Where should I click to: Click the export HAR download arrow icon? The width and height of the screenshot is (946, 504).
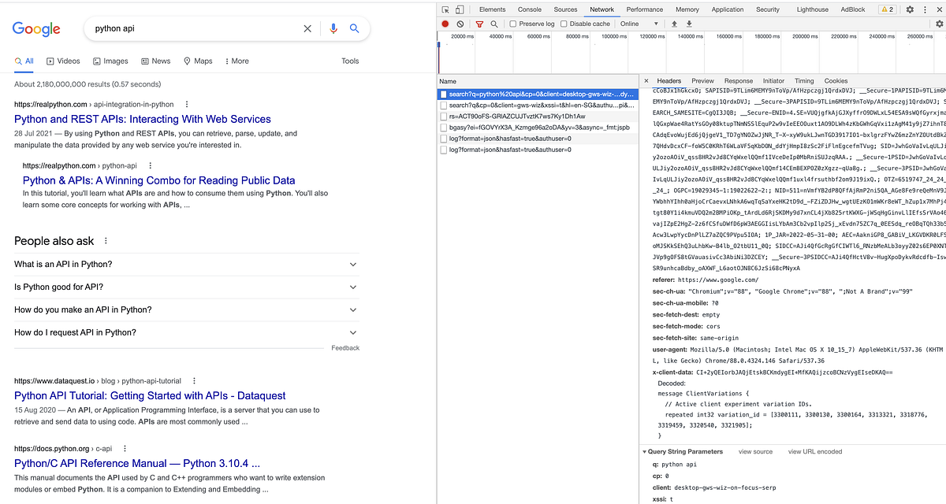coord(689,24)
